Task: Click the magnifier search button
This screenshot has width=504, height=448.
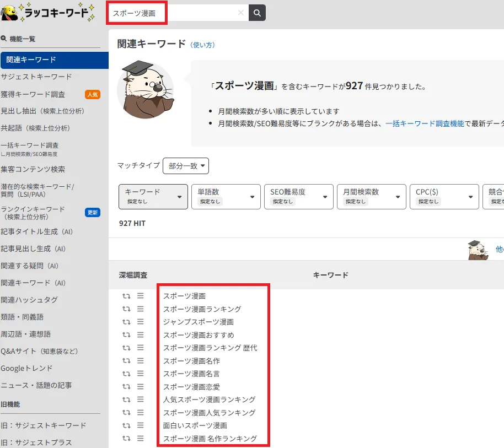Action: (x=257, y=13)
